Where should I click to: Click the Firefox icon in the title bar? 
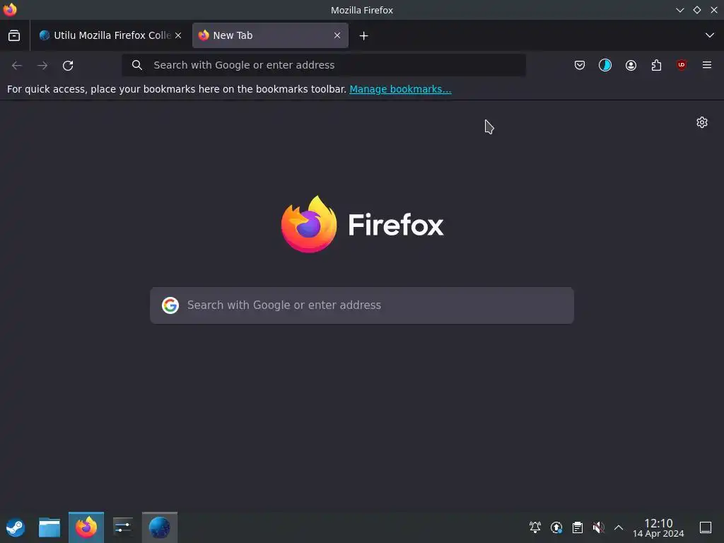point(10,10)
